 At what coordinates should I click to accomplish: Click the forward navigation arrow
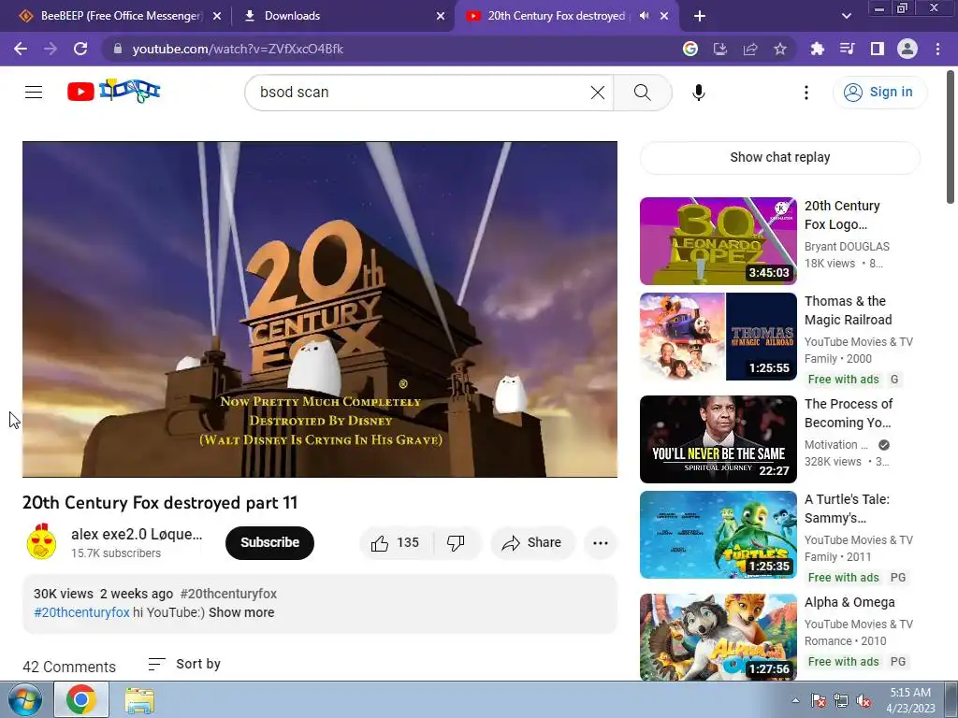click(x=51, y=49)
